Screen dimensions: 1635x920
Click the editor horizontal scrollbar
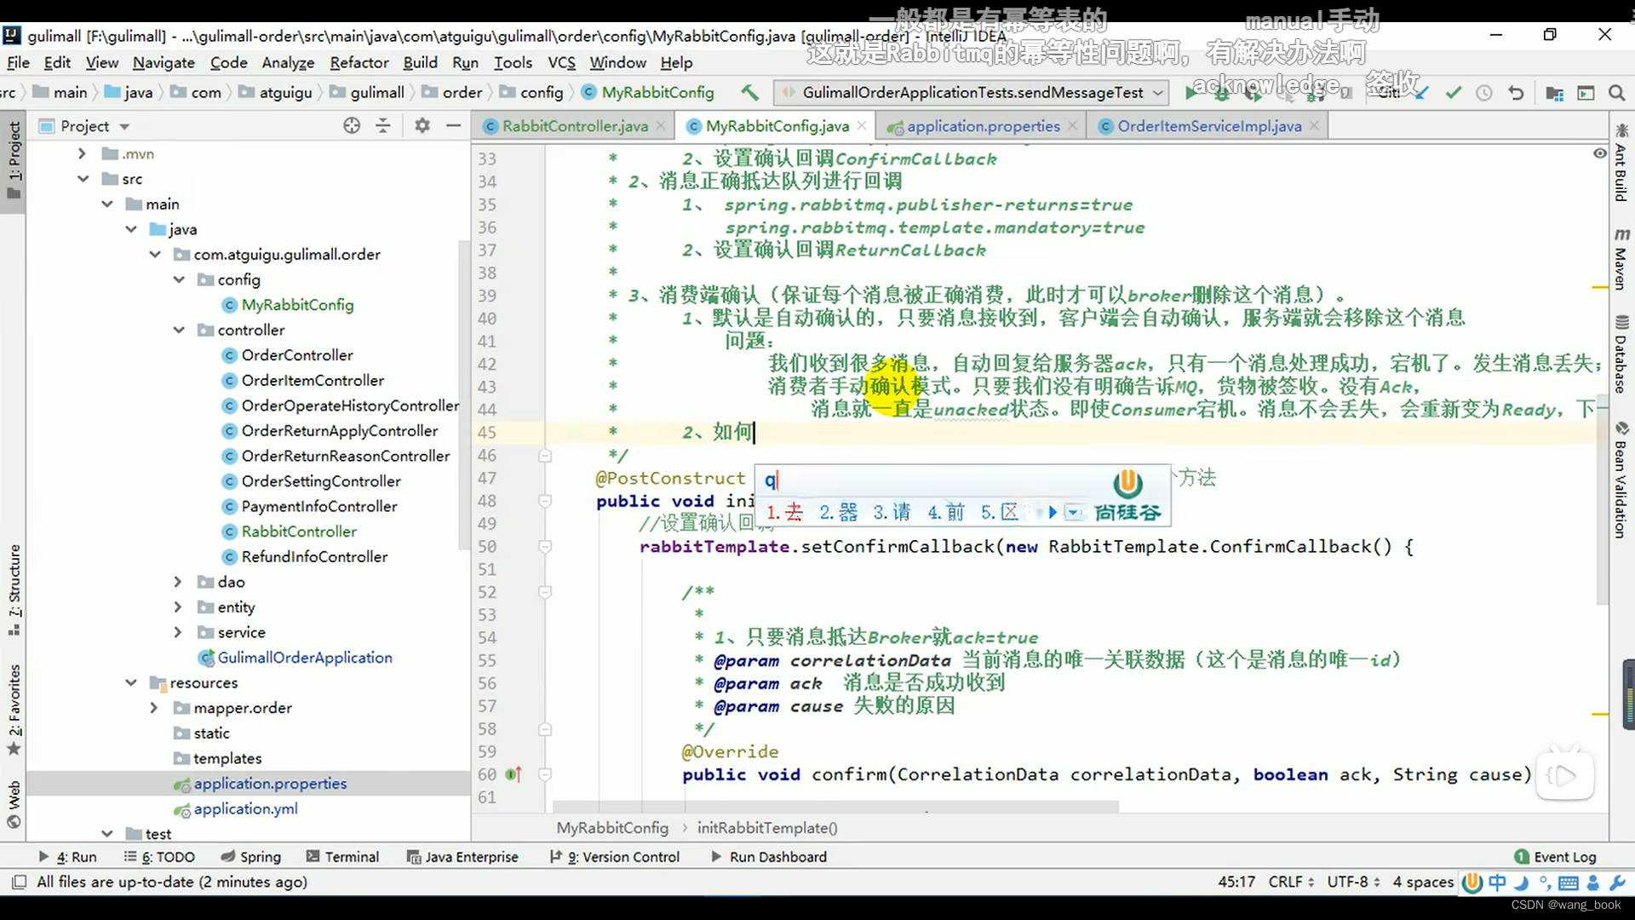[x=835, y=806]
